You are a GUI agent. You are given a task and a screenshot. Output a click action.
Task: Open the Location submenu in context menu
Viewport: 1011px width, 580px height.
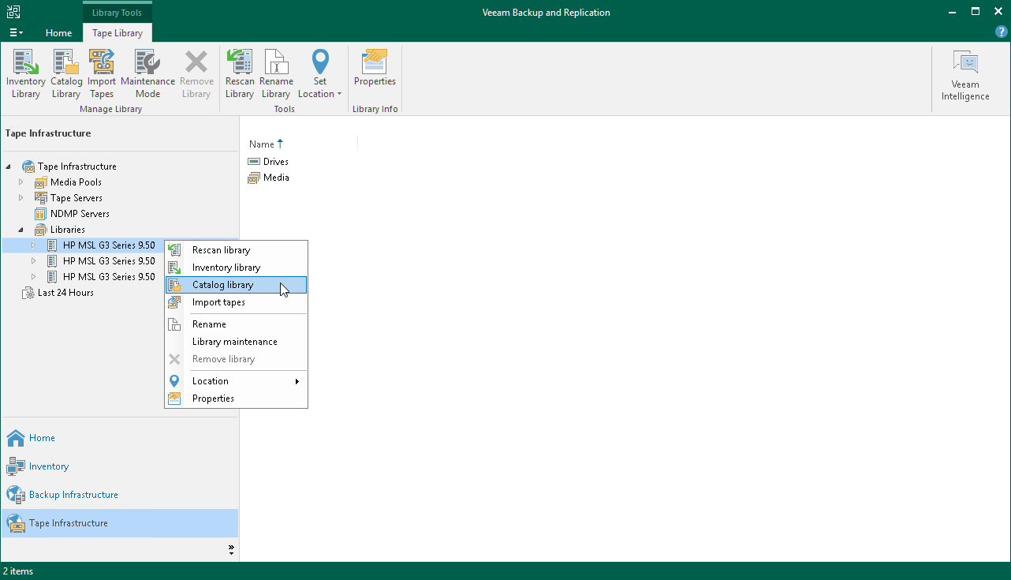coord(236,381)
